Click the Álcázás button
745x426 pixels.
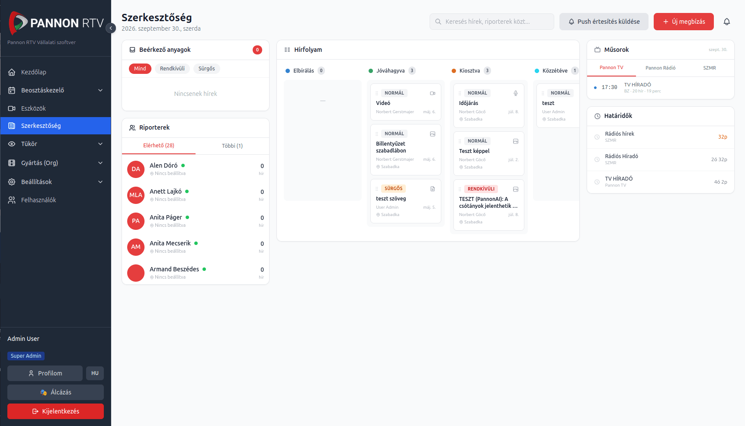[x=55, y=392]
